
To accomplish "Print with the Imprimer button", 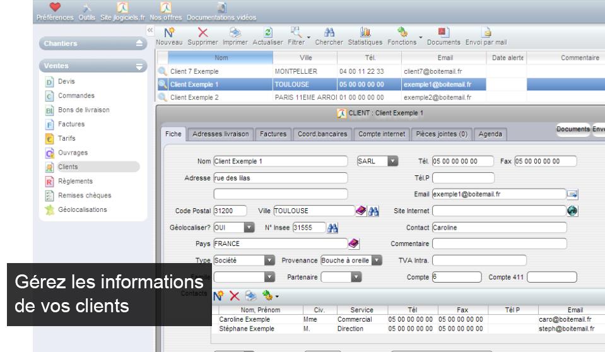I will [235, 37].
